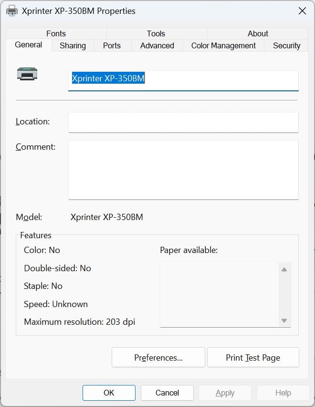This screenshot has width=315, height=407.
Task: Click the Cancel button
Action: (167, 393)
